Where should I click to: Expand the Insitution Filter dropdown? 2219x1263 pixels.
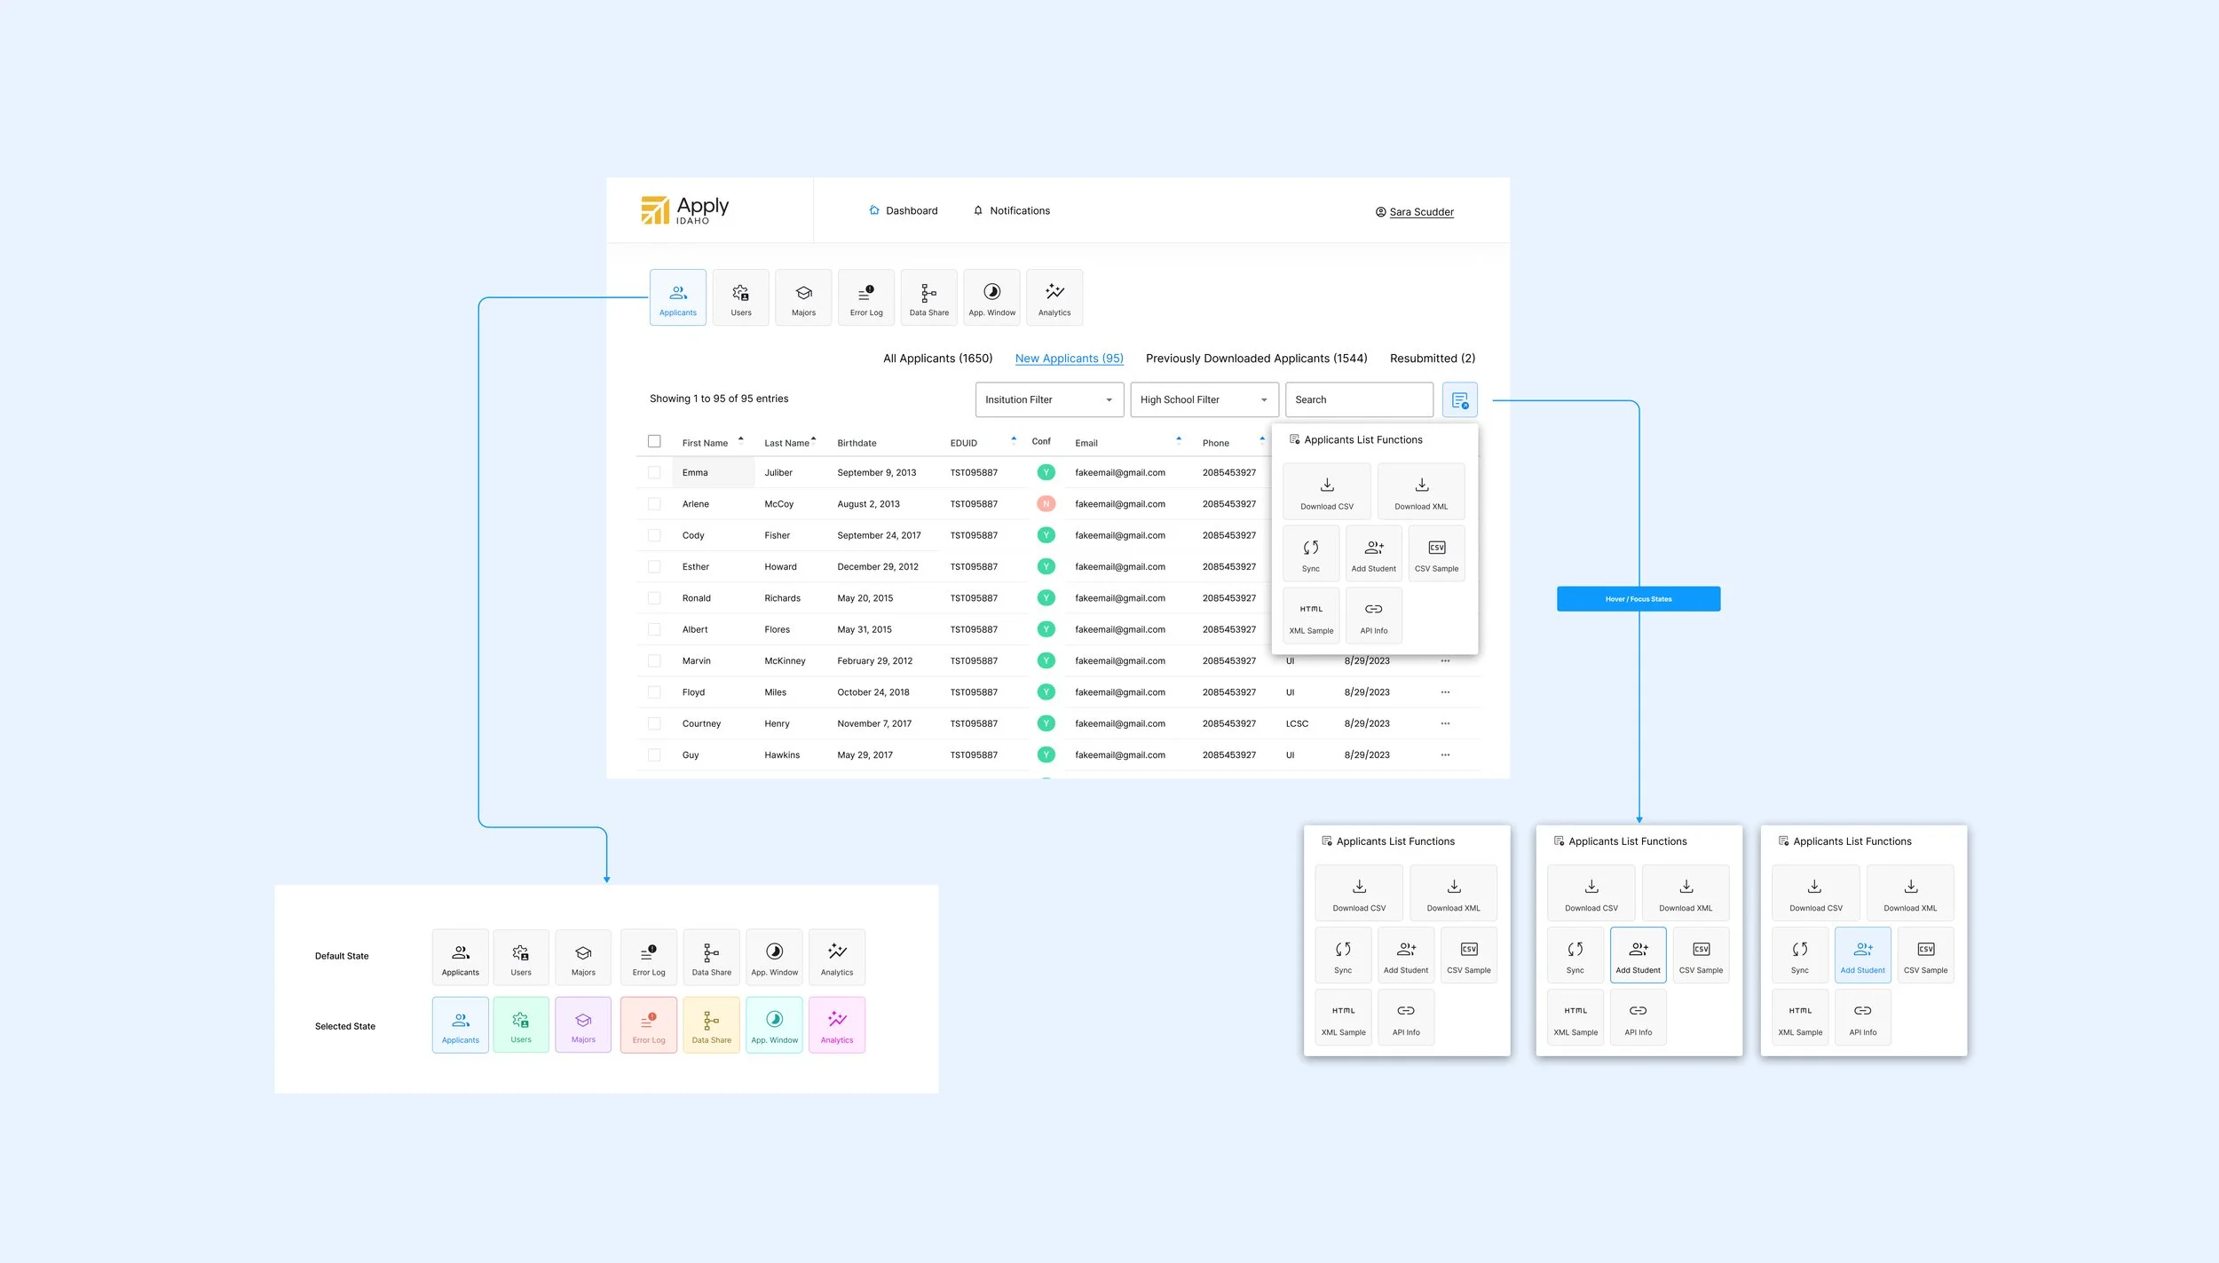point(1049,400)
